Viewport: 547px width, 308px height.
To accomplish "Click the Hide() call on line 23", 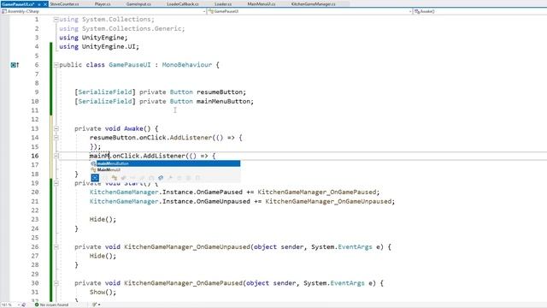I will click(x=103, y=219).
